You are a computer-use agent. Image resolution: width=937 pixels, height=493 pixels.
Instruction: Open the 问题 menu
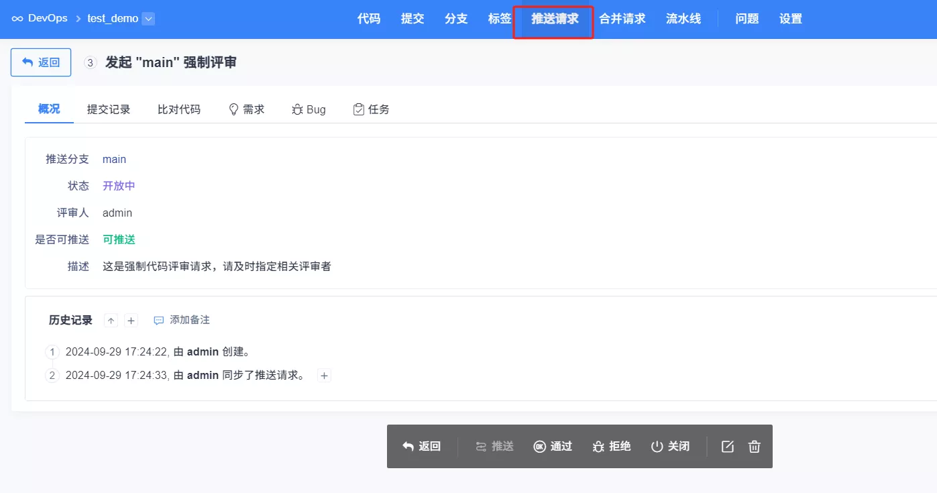click(747, 19)
